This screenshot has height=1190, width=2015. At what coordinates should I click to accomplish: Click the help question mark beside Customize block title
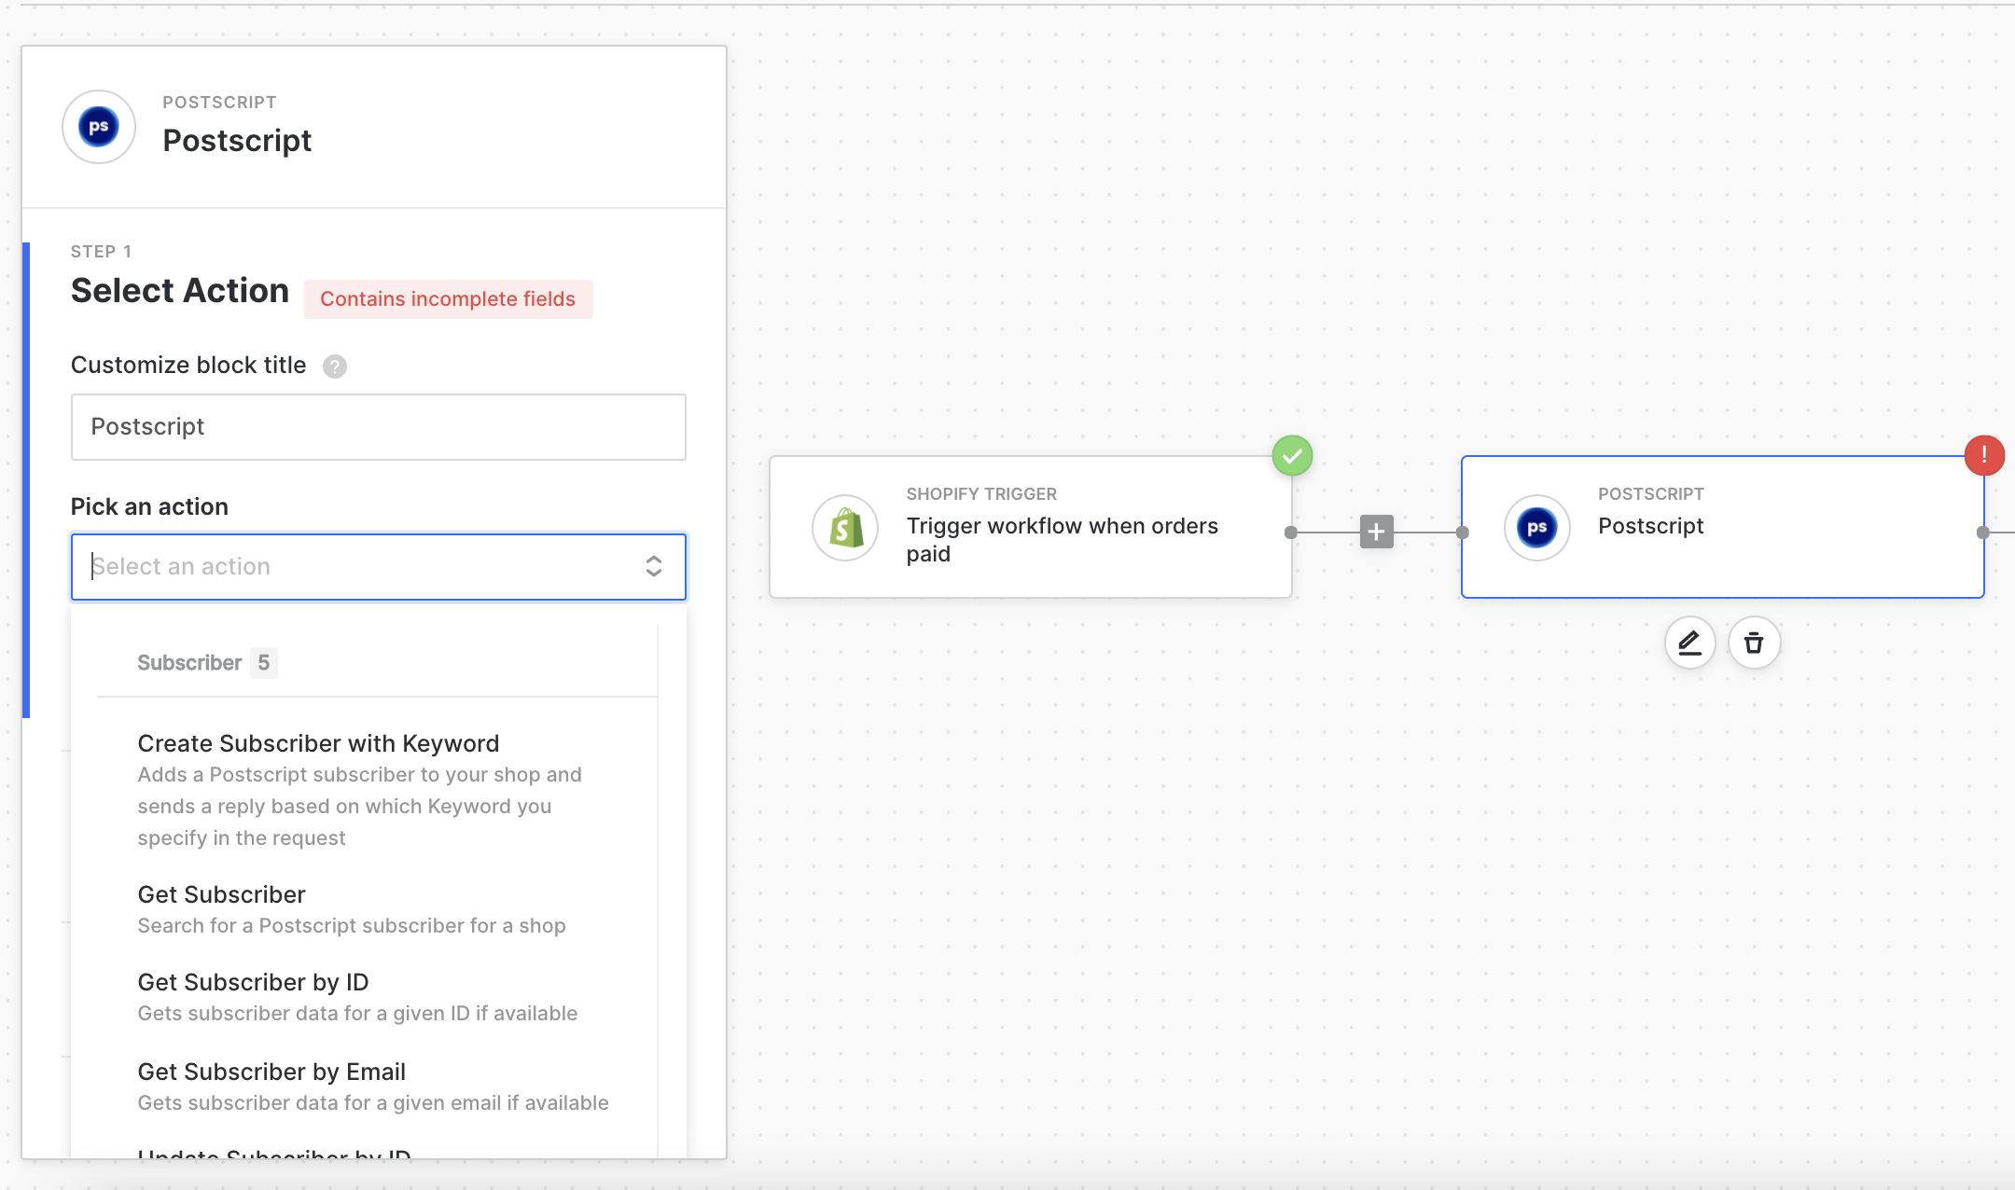coord(334,366)
